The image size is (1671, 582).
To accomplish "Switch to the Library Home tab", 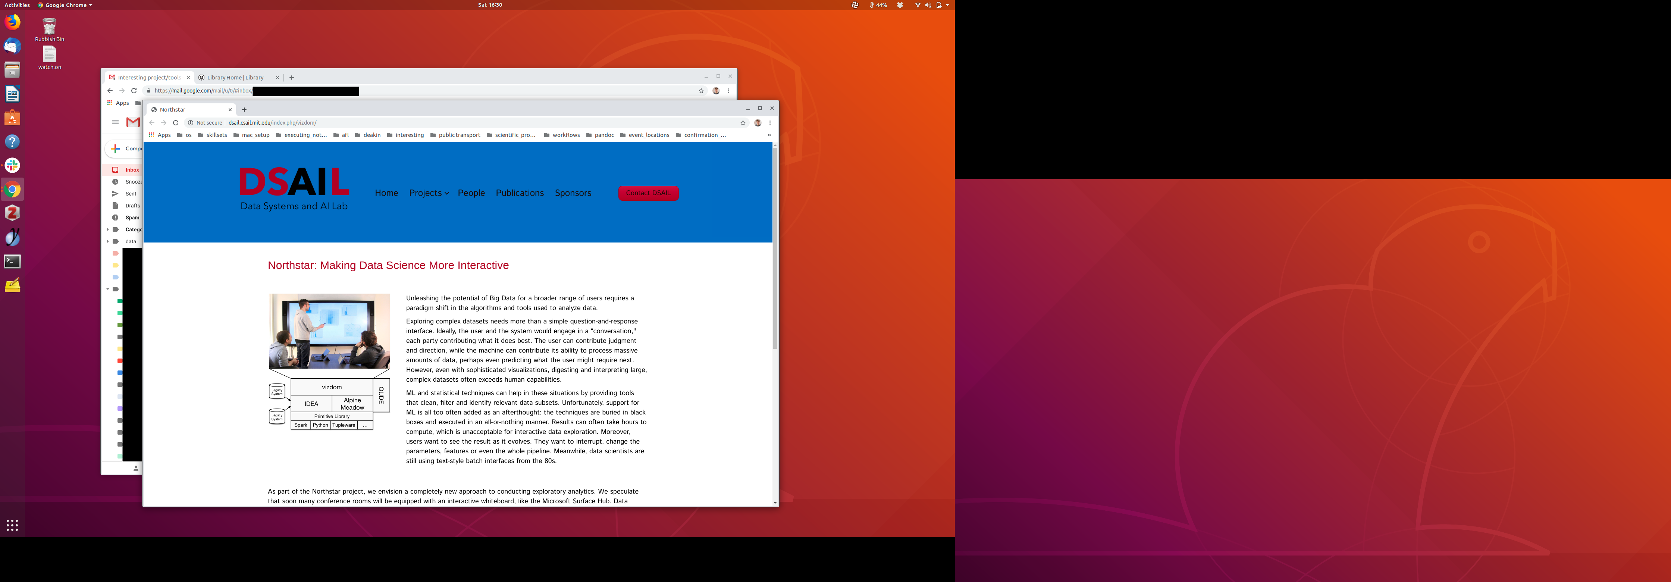I will (x=235, y=77).
